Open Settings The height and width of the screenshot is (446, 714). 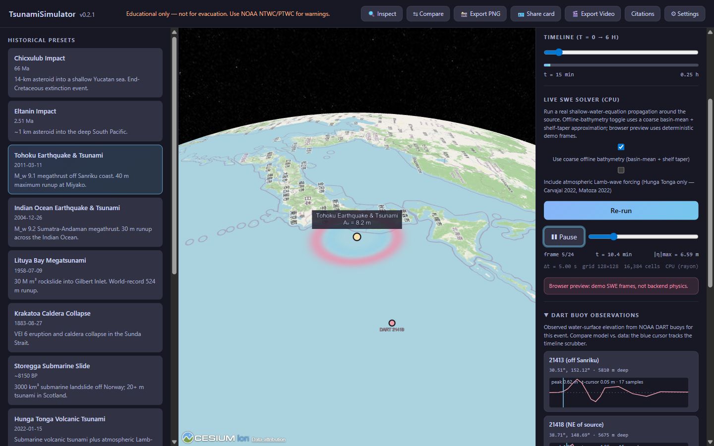[x=684, y=14]
